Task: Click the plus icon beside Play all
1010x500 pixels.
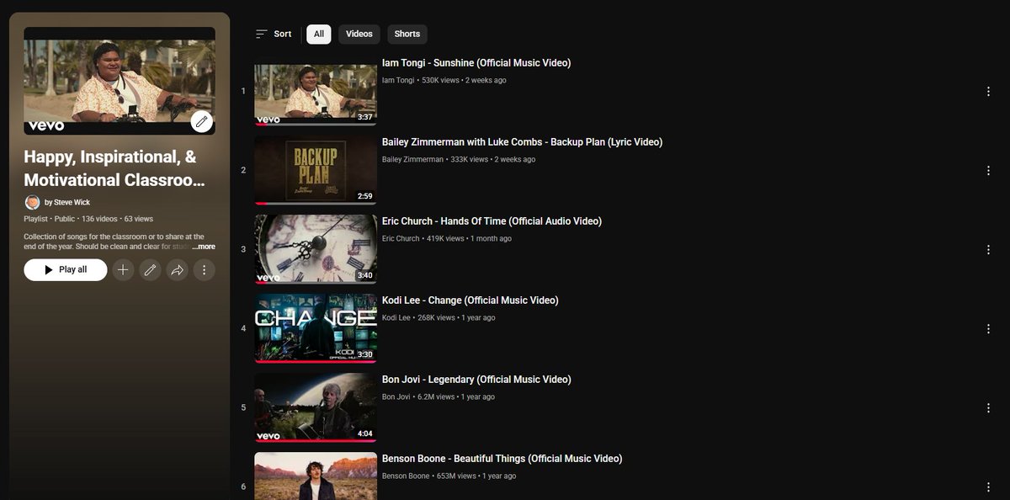Action: pyautogui.click(x=123, y=270)
